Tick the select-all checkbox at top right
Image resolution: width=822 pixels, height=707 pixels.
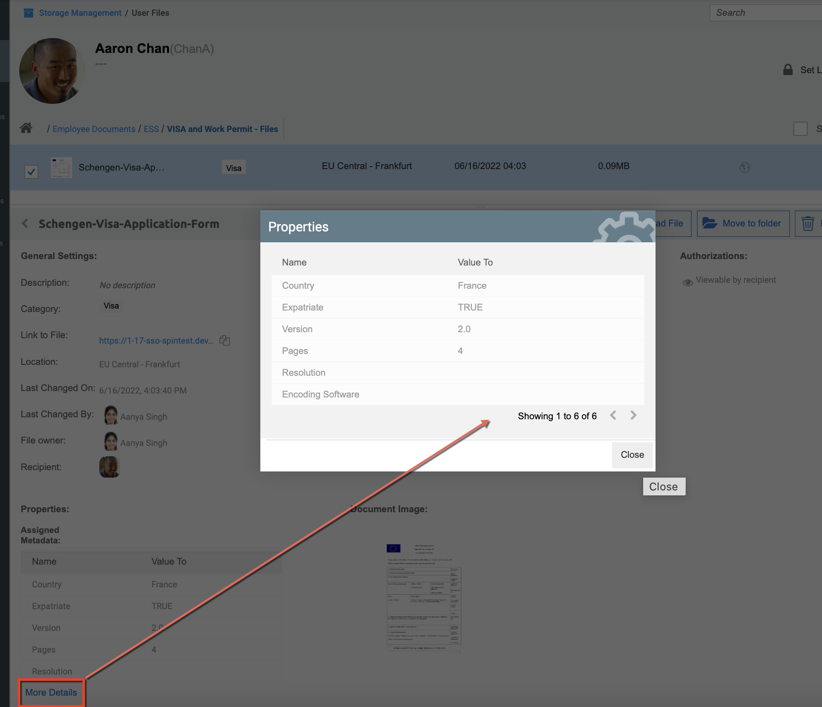tap(800, 129)
